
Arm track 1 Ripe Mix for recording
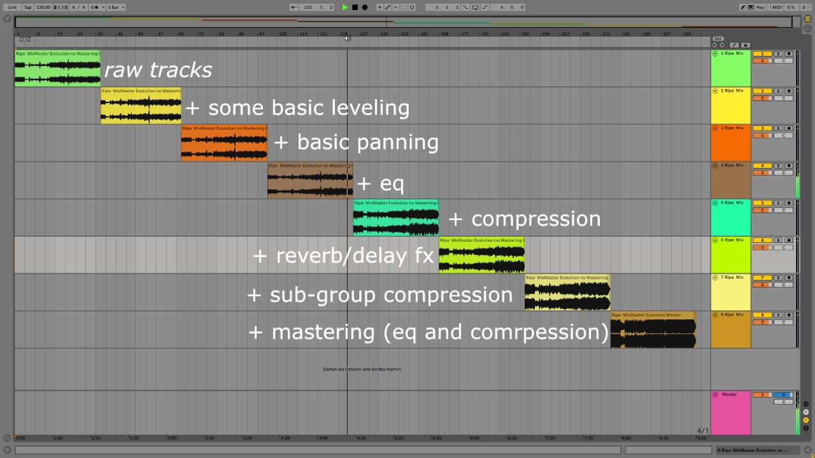tap(789, 53)
